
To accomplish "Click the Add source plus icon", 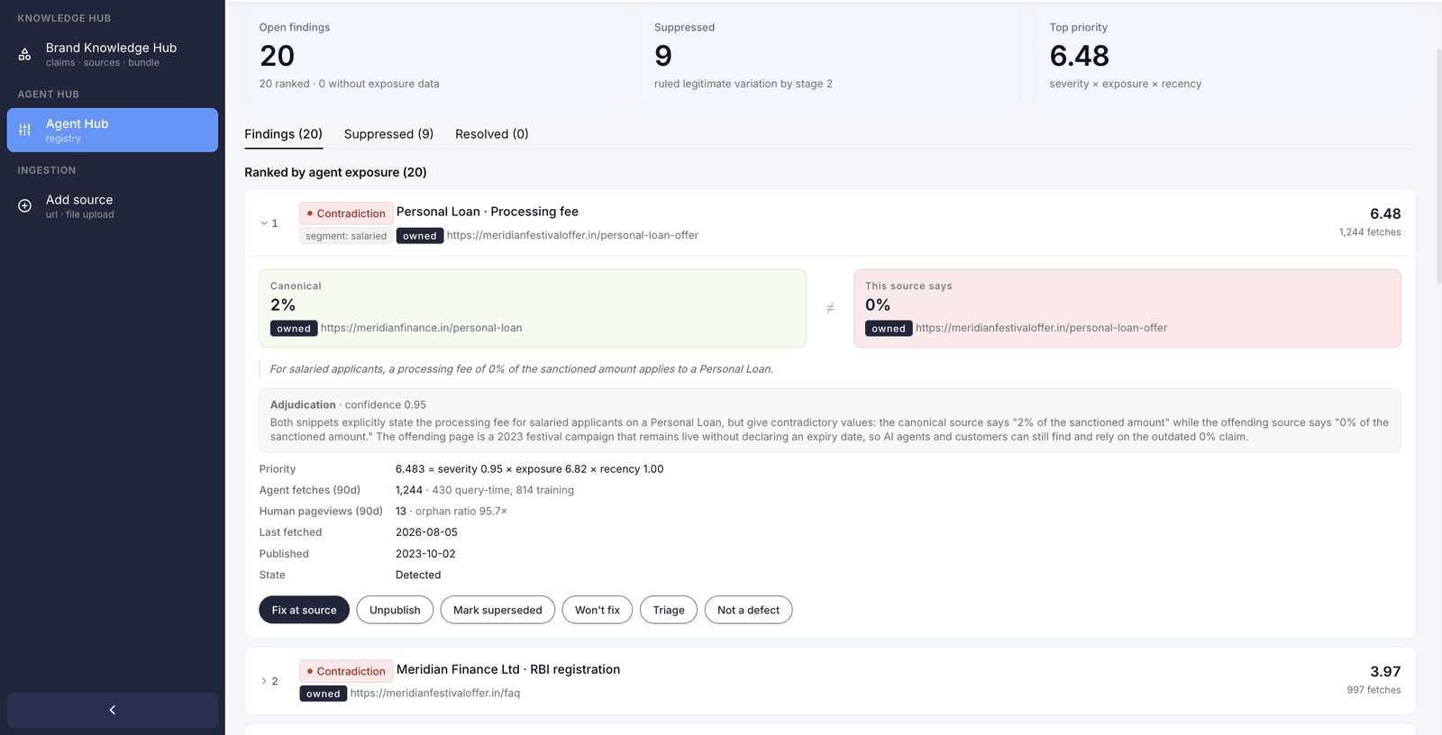I will tap(25, 205).
